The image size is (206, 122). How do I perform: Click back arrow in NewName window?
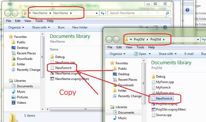[8, 13]
